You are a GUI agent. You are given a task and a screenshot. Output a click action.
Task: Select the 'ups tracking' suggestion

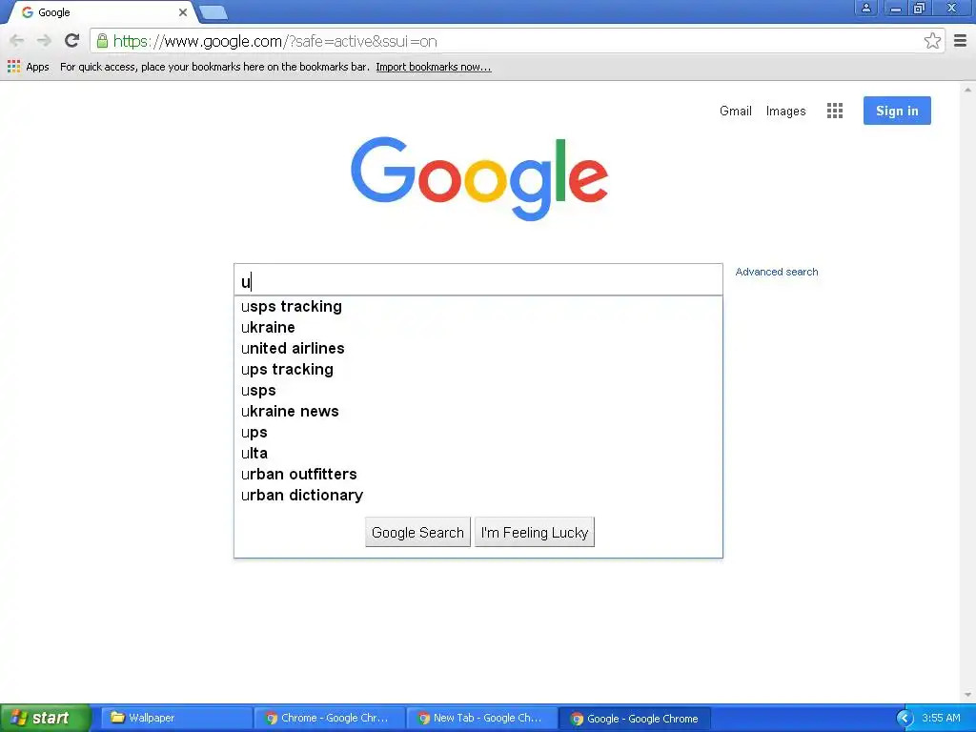click(x=478, y=370)
